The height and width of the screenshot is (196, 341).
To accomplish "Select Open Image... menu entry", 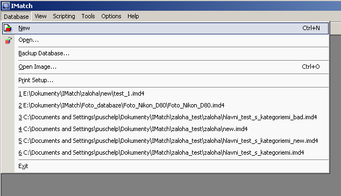I will click(165, 67).
